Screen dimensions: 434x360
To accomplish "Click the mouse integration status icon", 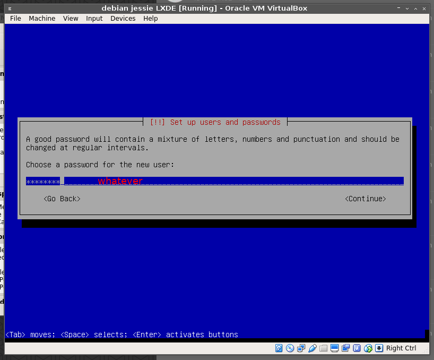I will pos(368,348).
